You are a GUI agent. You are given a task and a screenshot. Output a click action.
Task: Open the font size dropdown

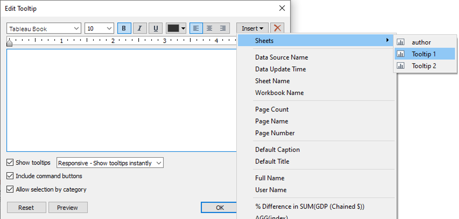pos(99,29)
